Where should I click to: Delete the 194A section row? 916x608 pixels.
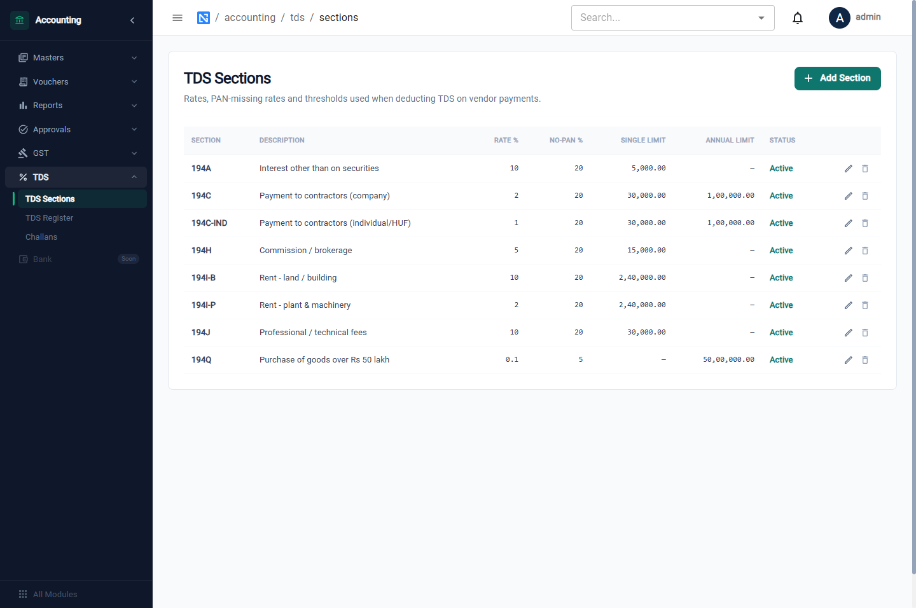[x=865, y=169]
